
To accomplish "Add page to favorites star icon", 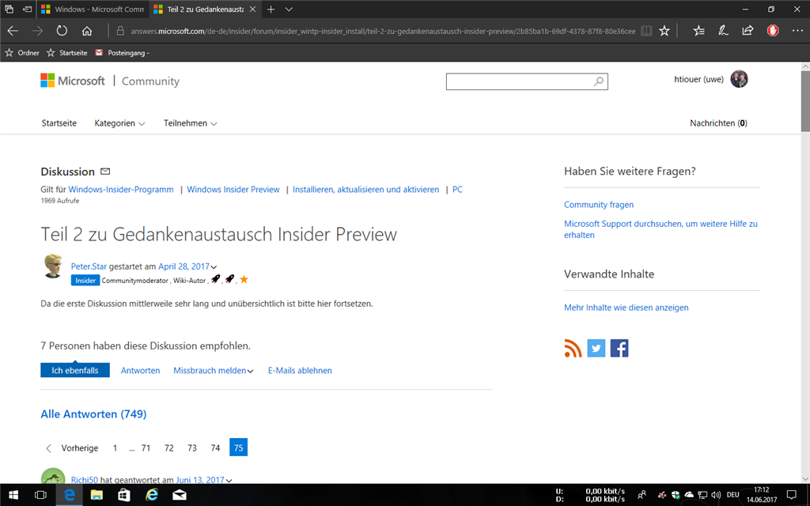I will click(x=664, y=31).
